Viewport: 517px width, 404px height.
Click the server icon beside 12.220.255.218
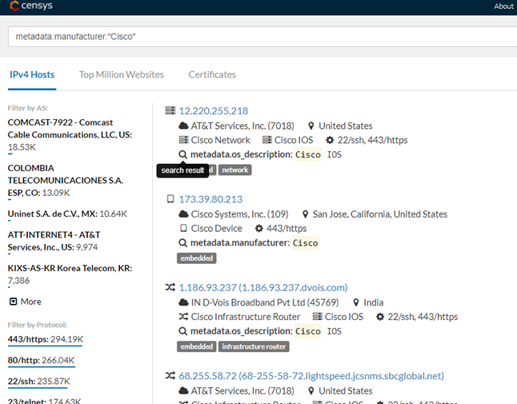click(170, 111)
